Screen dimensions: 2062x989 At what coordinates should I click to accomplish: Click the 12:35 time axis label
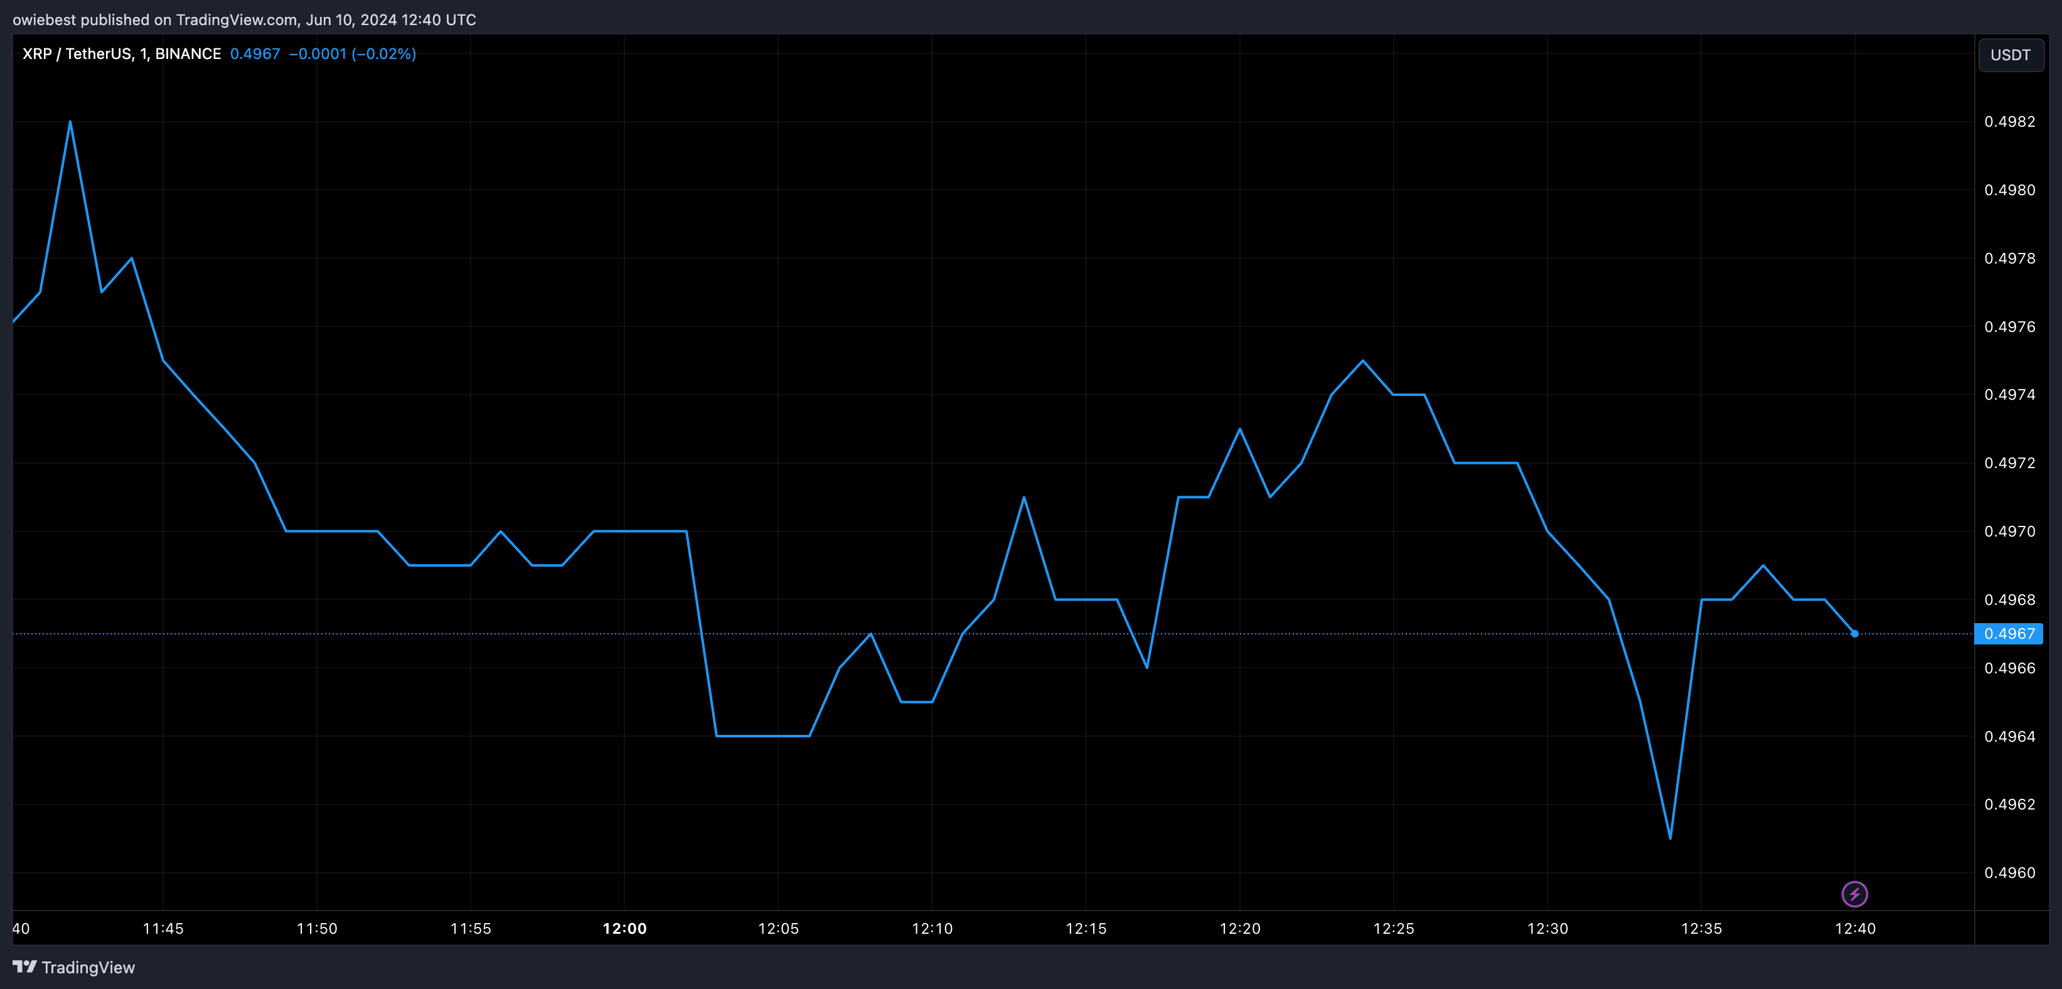1701,928
